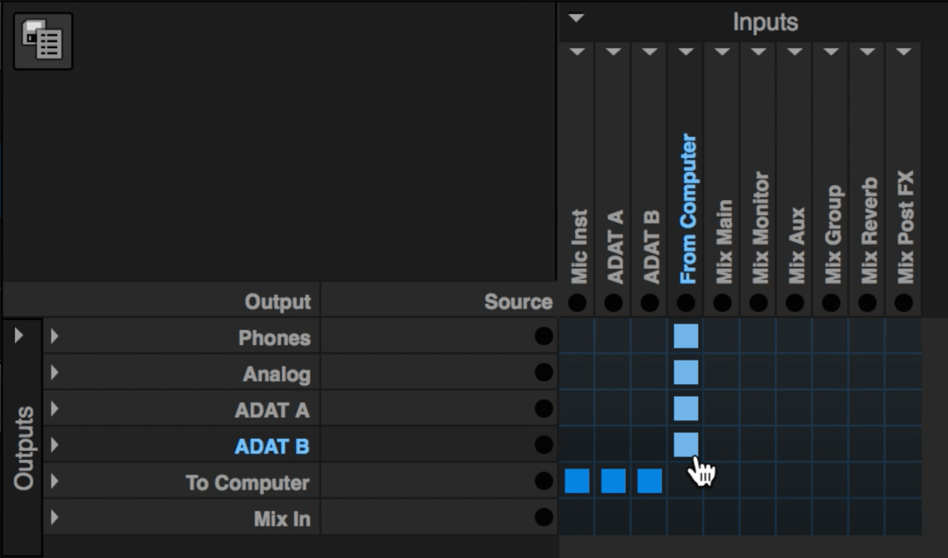The height and width of the screenshot is (558, 948).
Task: Click the light blue Analog routing square
Action: [x=686, y=372]
